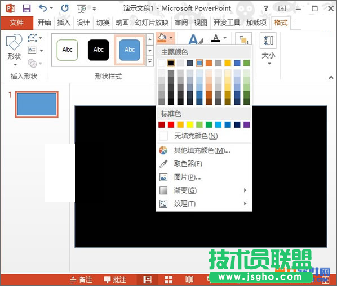Click the Texture fill icon
The height and width of the screenshot is (286, 337).
click(x=163, y=204)
